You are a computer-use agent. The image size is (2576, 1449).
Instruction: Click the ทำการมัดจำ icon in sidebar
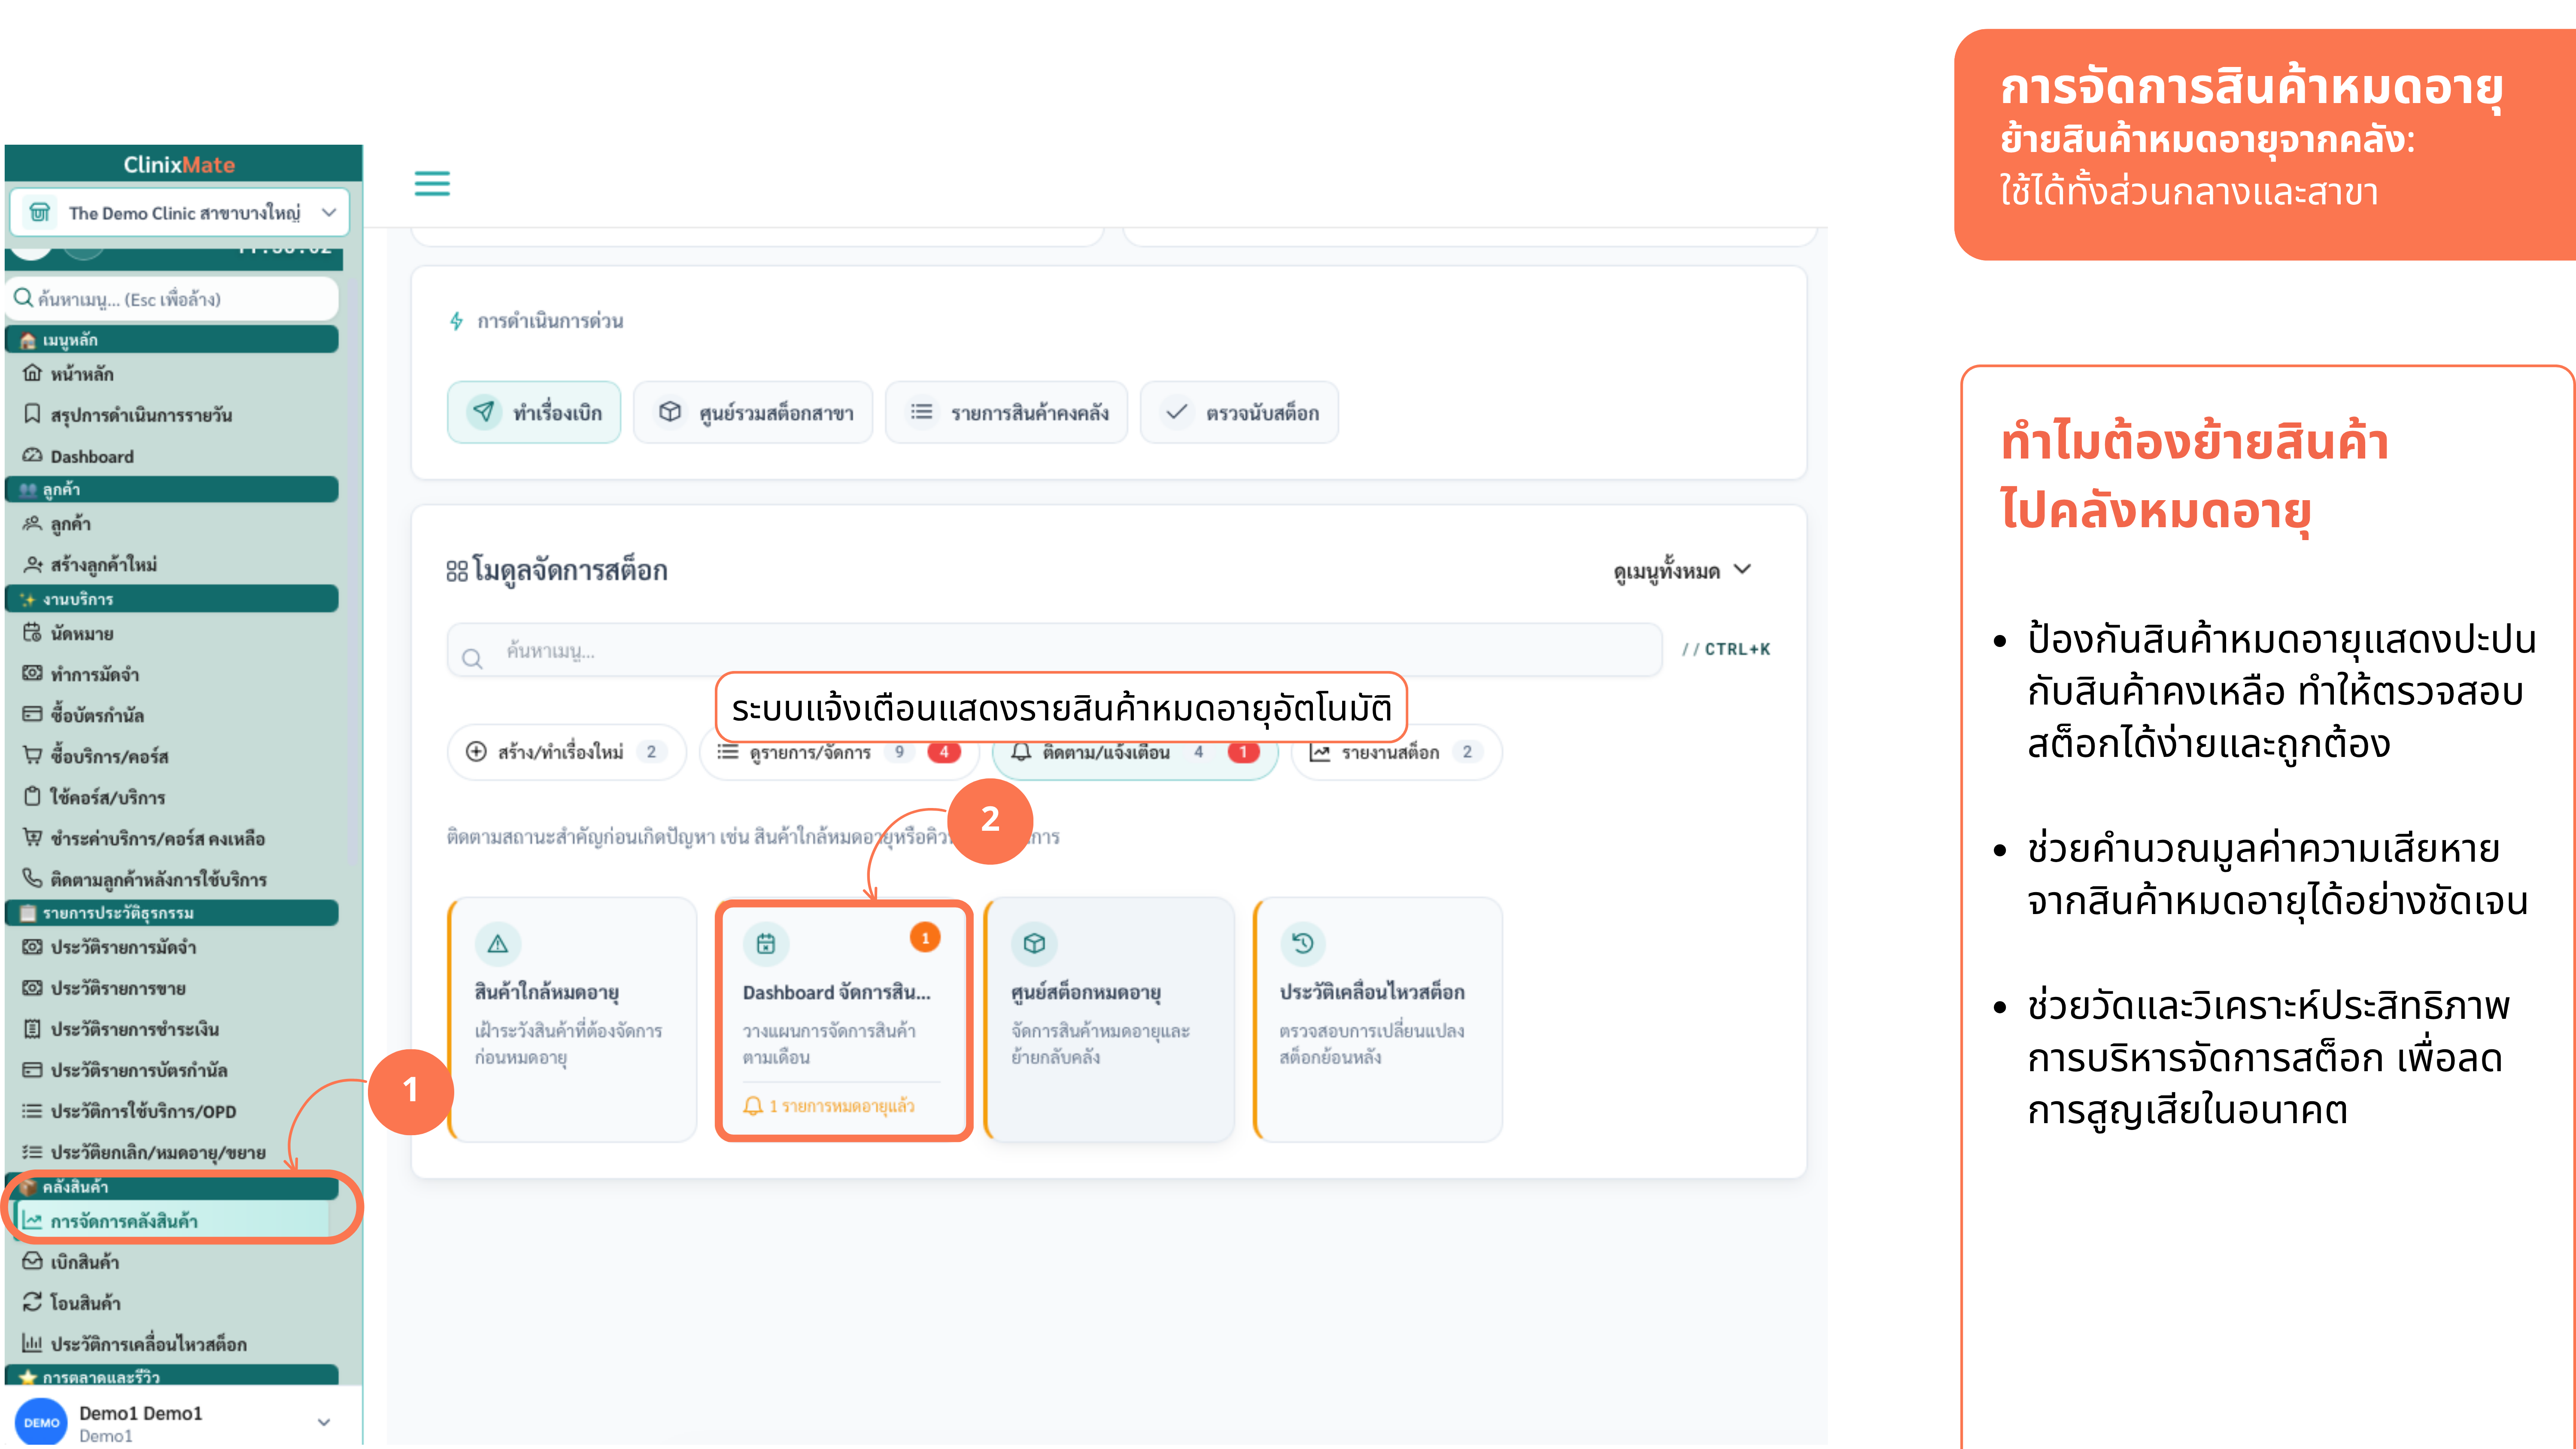(x=32, y=674)
